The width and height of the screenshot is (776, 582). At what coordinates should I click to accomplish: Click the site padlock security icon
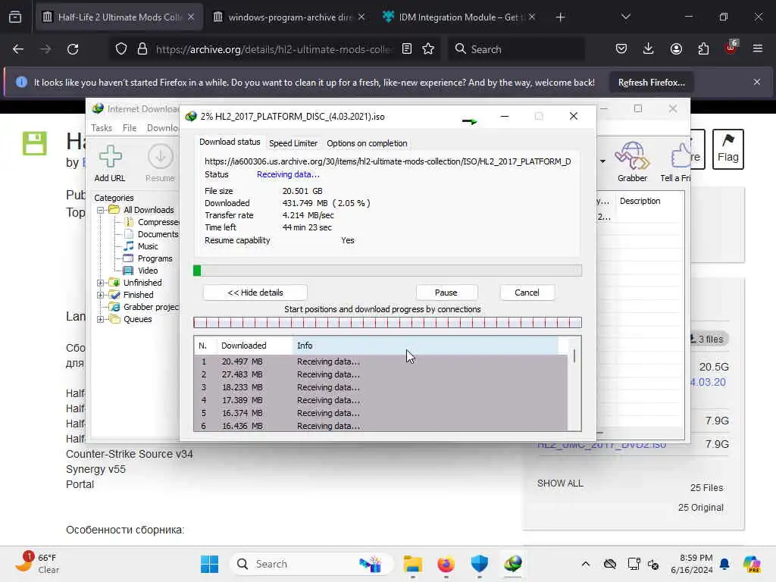(142, 49)
